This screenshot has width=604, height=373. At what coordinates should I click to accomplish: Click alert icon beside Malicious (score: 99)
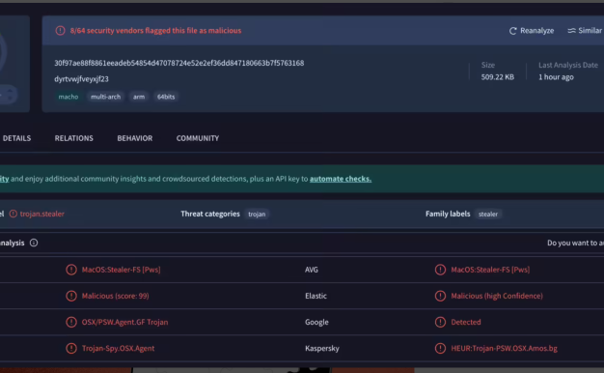71,296
